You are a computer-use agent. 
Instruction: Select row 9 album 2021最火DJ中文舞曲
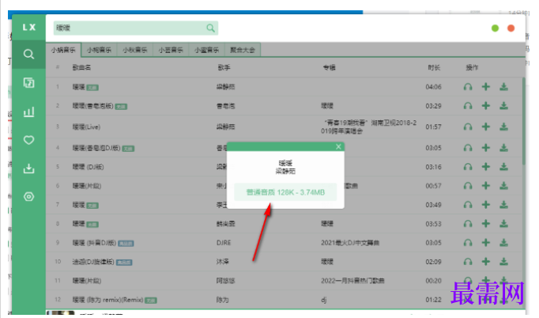click(x=350, y=243)
